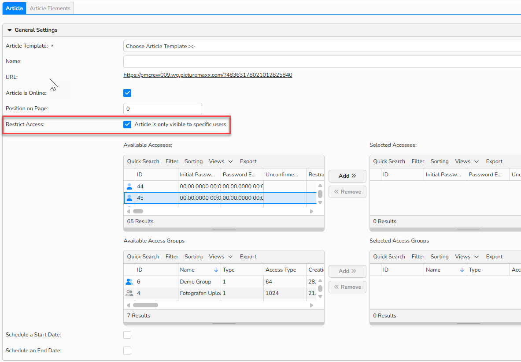
Task: Select ID cell 44 in Available Accesses
Action: (156, 187)
